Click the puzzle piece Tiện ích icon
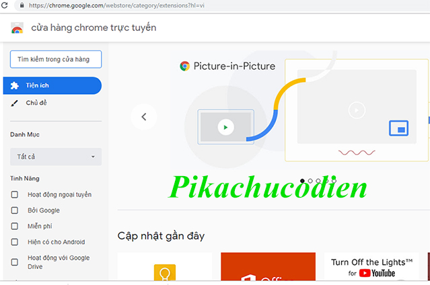The width and height of the screenshot is (430, 285). tap(15, 85)
